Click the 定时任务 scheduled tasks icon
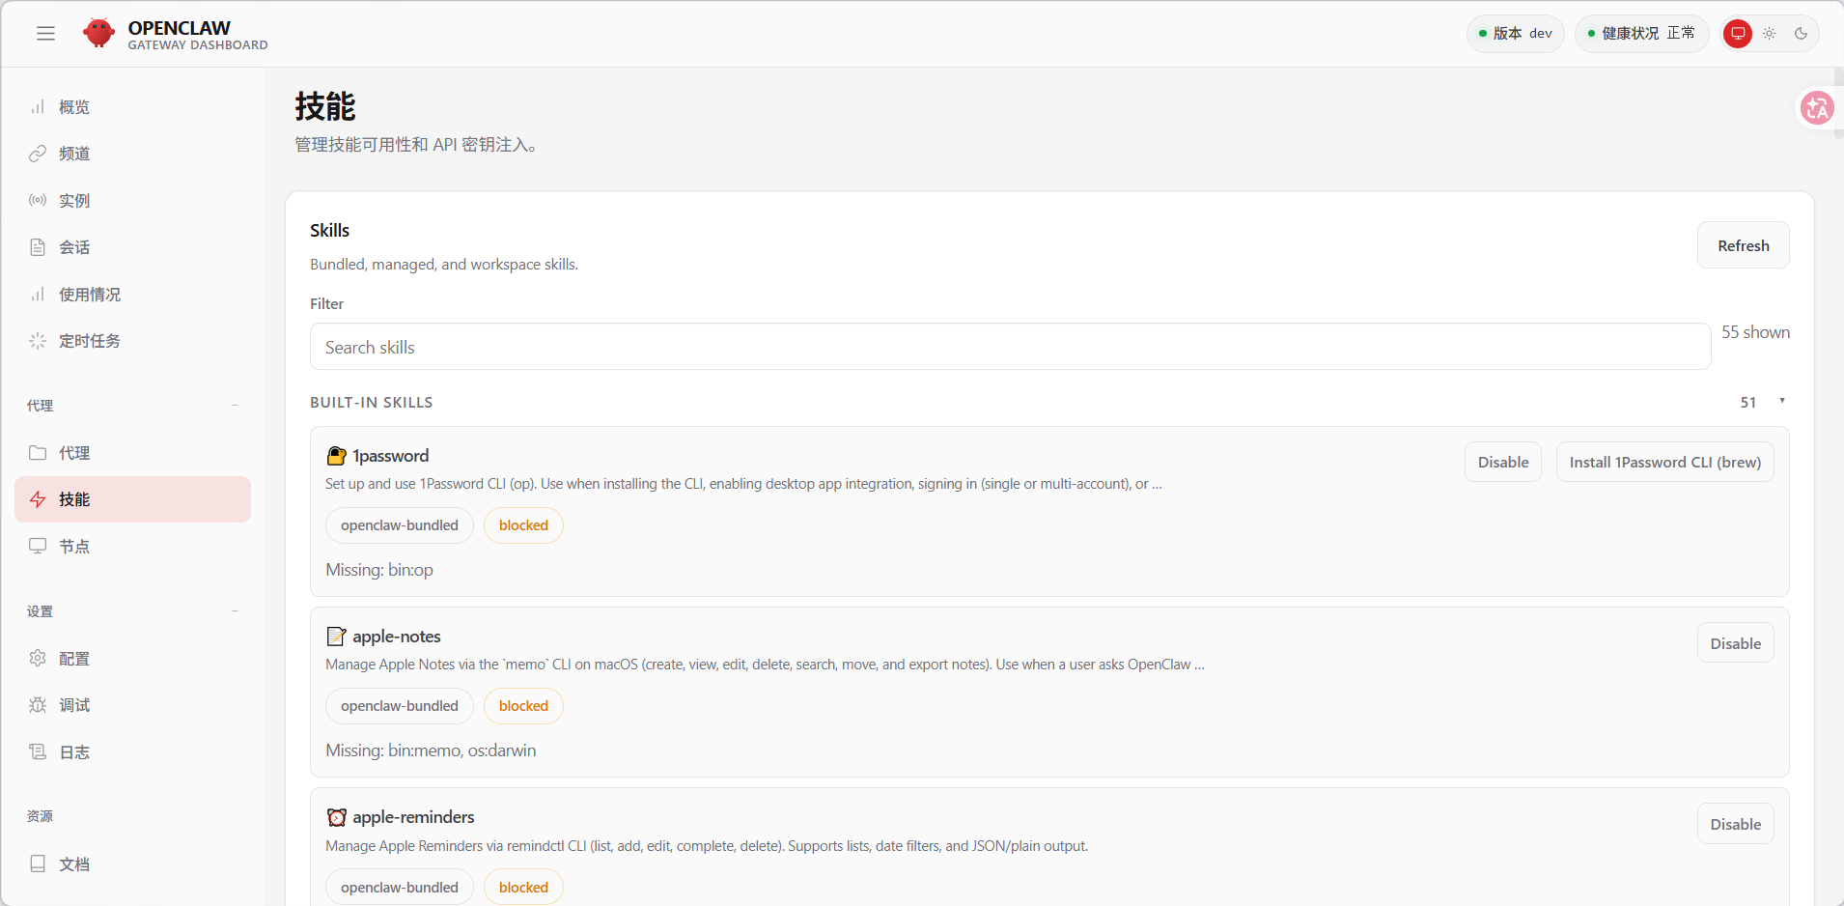 pyautogui.click(x=38, y=341)
